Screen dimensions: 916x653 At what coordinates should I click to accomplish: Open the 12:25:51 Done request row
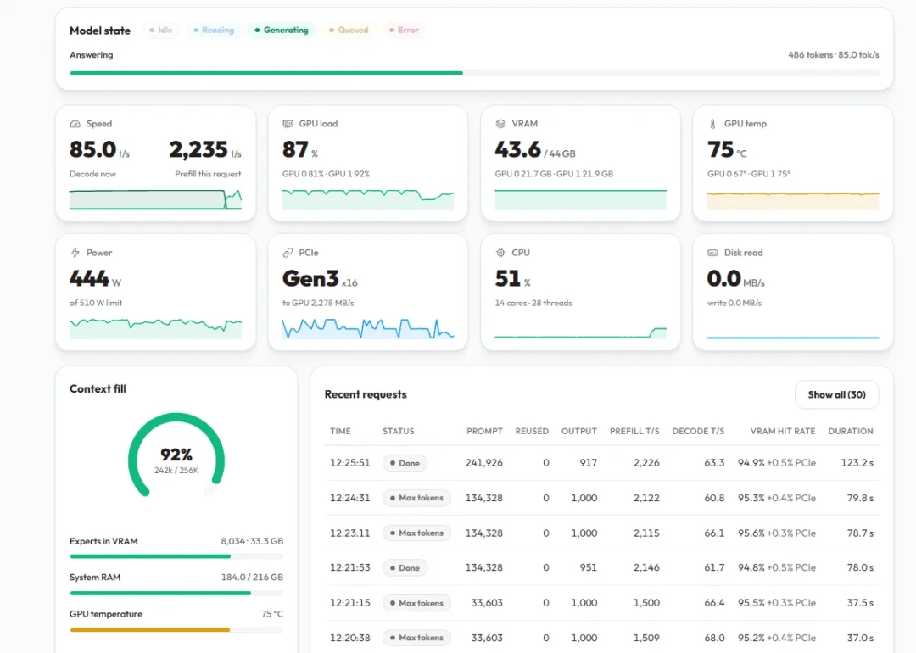point(601,462)
